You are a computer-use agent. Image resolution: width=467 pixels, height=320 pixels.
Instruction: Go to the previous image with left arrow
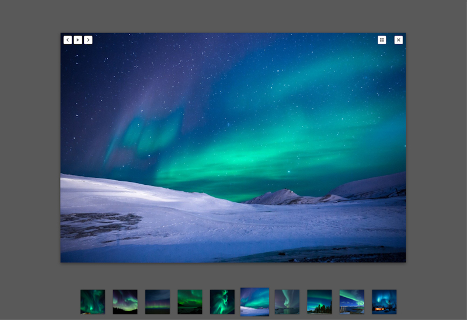[68, 40]
